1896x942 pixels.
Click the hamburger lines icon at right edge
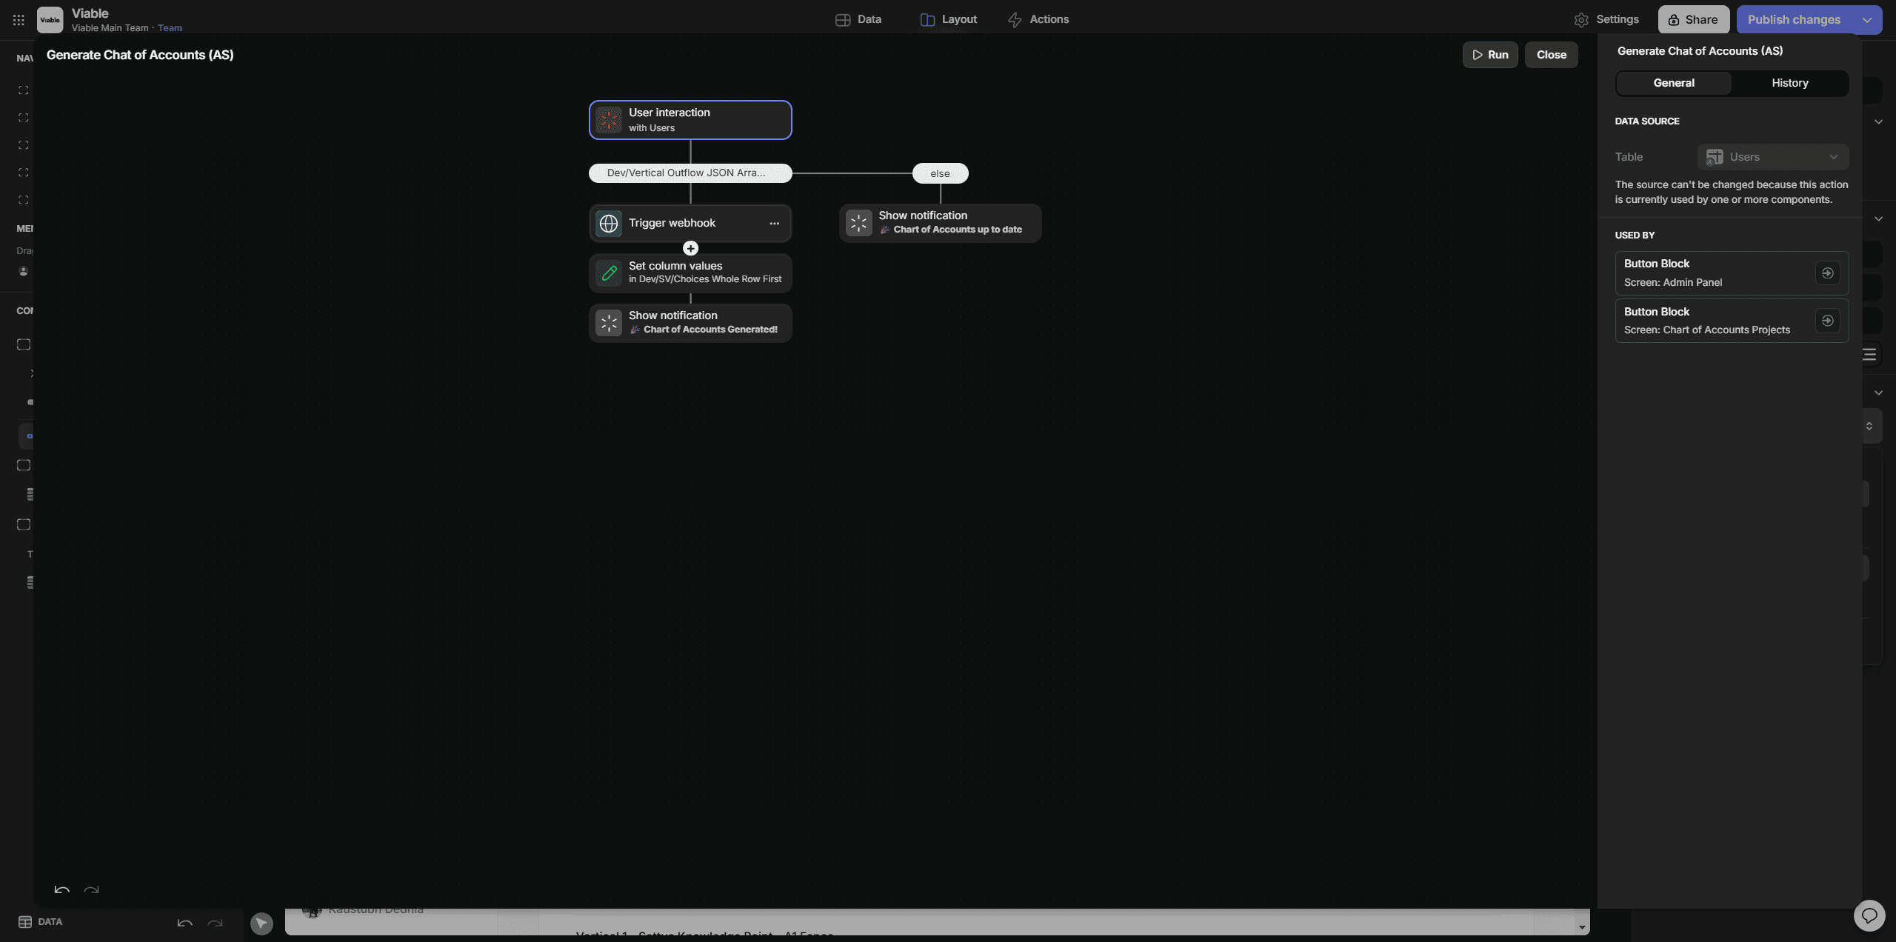coord(1869,355)
